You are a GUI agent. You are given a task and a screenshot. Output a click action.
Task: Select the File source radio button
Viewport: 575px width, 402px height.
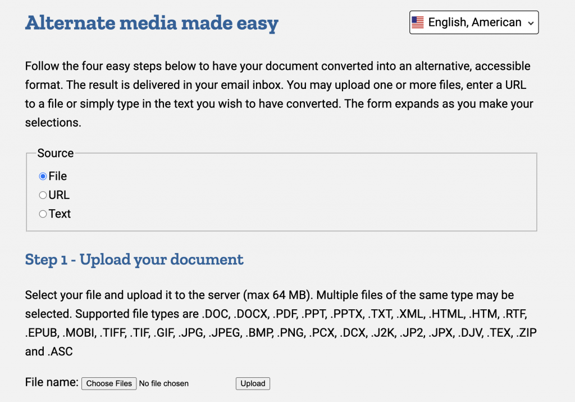coord(43,176)
